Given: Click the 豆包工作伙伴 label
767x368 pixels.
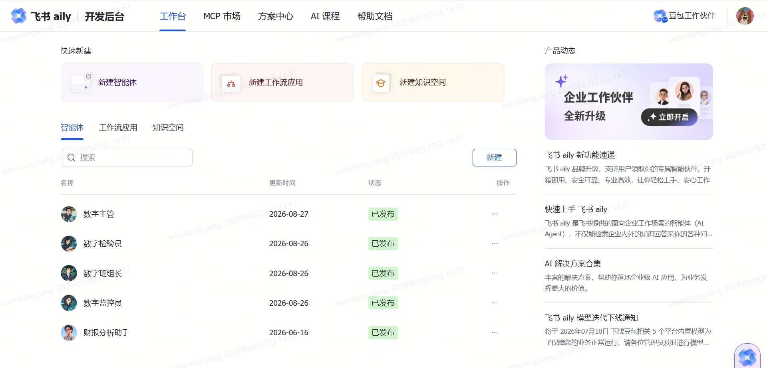Looking at the screenshot, I should (691, 16).
